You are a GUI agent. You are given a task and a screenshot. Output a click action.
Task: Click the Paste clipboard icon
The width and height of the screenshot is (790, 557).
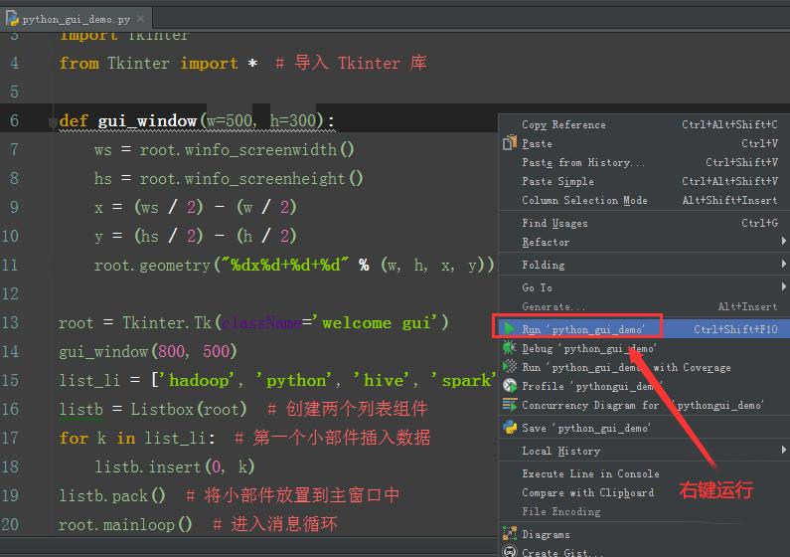(510, 143)
